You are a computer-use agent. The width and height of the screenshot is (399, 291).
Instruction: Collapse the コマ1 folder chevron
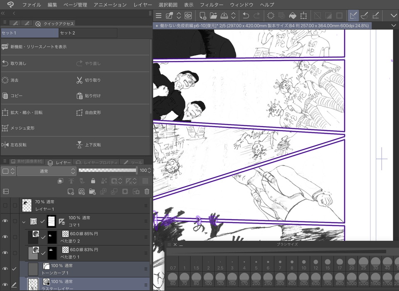(x=24, y=222)
